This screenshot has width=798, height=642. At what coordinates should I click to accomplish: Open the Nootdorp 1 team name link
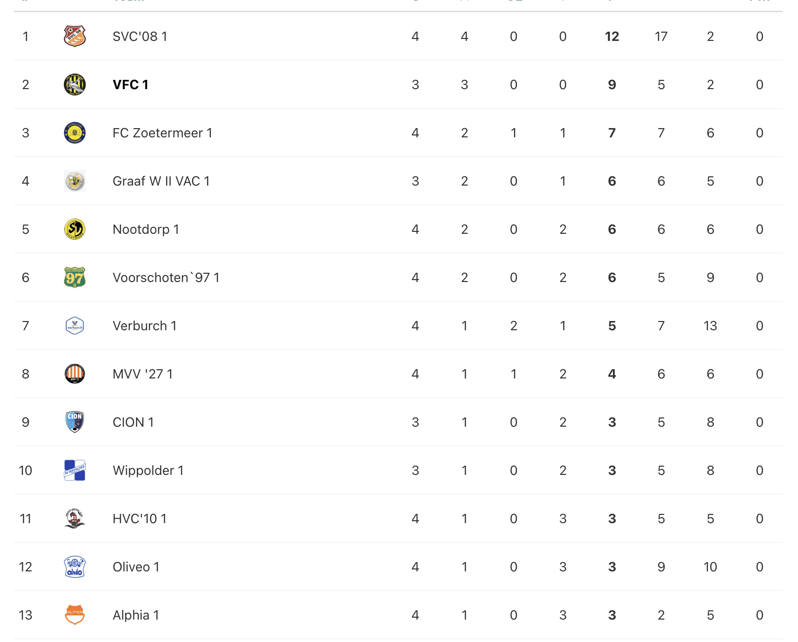click(x=146, y=229)
